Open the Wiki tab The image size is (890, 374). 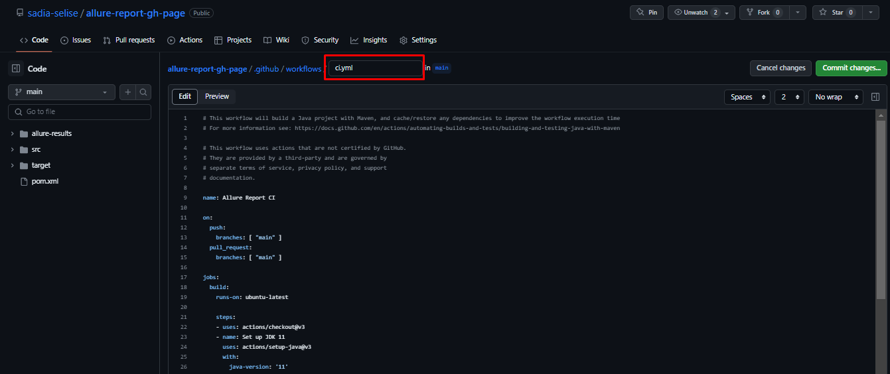click(x=276, y=40)
